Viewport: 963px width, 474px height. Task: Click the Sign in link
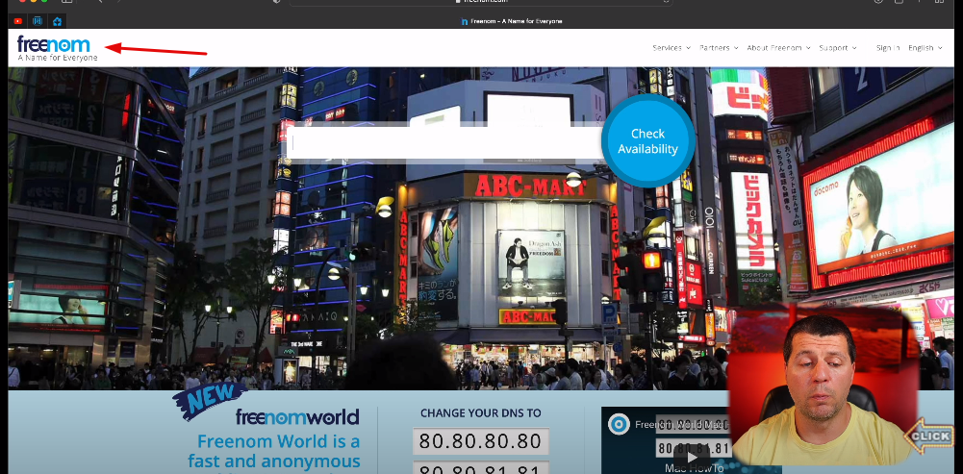[888, 48]
